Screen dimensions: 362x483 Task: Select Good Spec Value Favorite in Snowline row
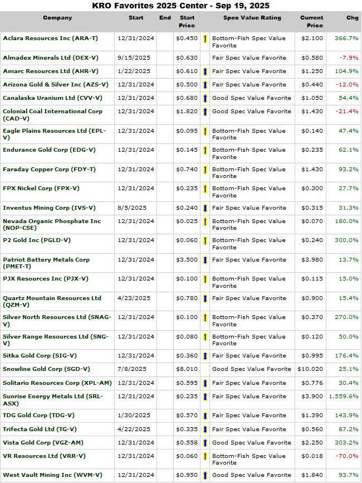point(252,369)
